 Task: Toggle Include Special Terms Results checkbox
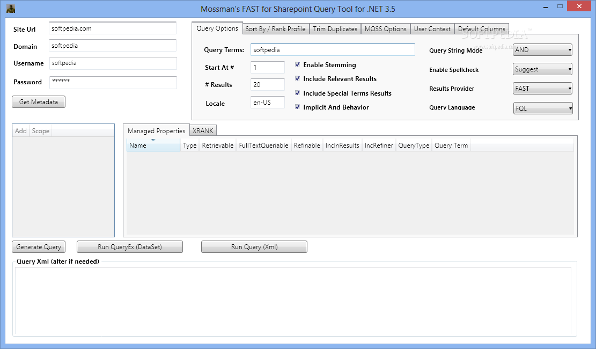pos(297,93)
